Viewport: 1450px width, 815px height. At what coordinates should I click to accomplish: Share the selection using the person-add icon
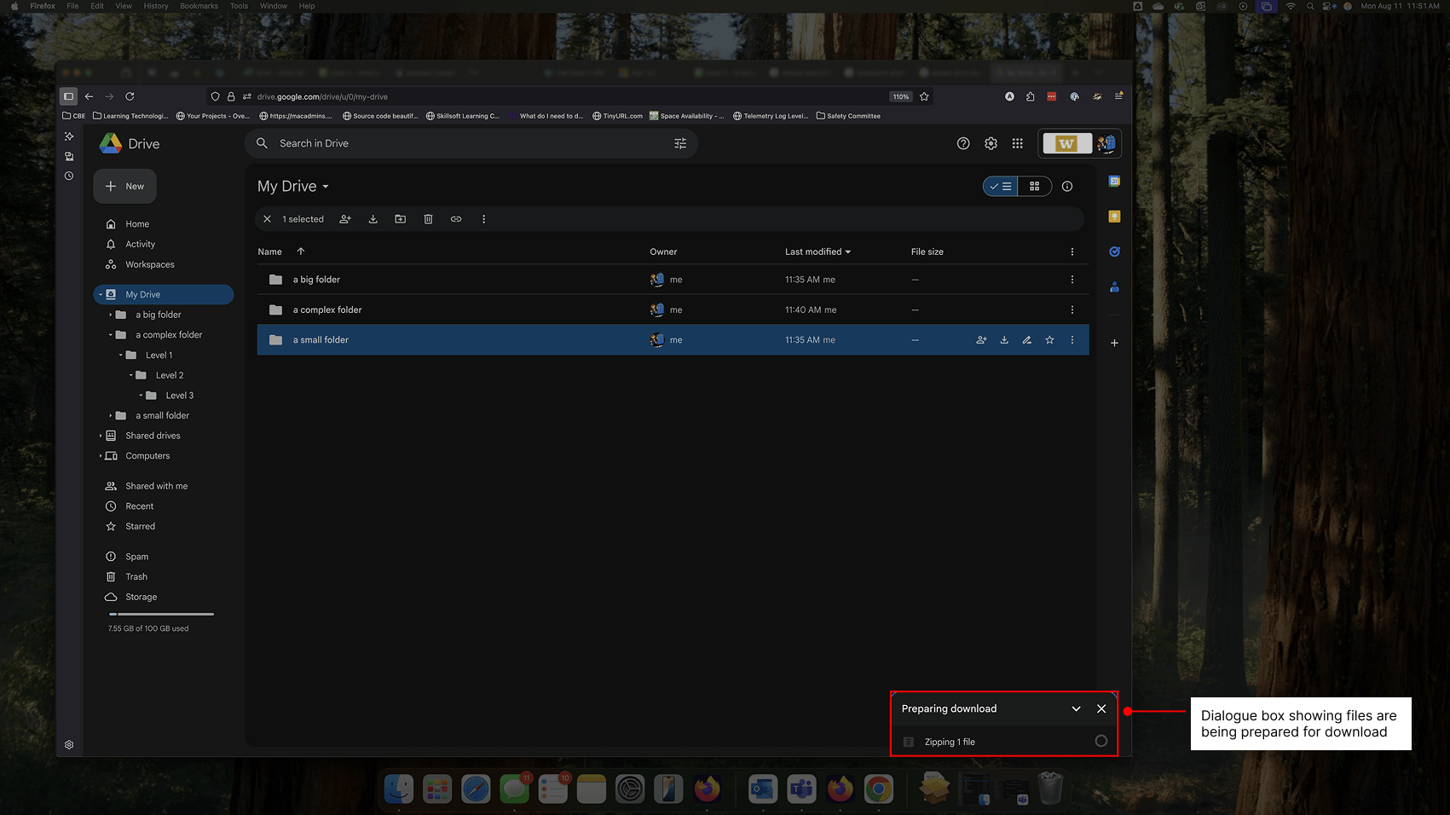coord(345,219)
